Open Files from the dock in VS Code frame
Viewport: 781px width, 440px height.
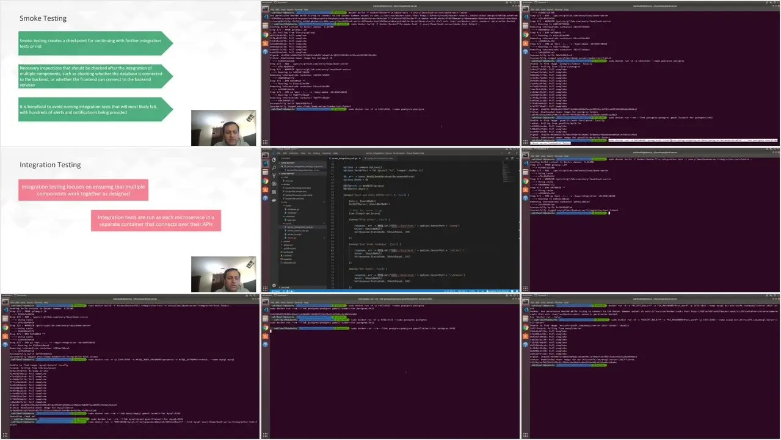pos(265,172)
